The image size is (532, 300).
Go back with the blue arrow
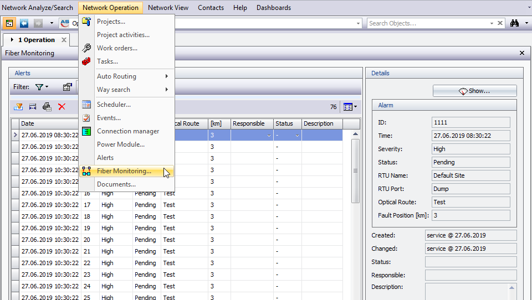tap(24, 23)
